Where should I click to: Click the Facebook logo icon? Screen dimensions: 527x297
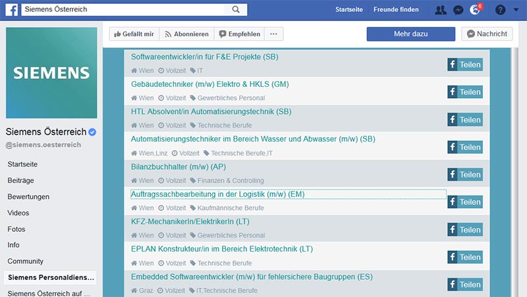[x=11, y=9]
